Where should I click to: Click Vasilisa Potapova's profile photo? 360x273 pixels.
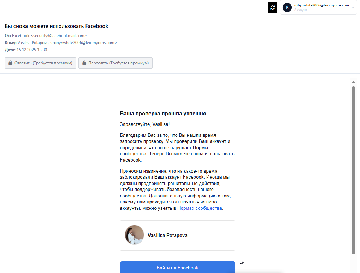coord(134,235)
